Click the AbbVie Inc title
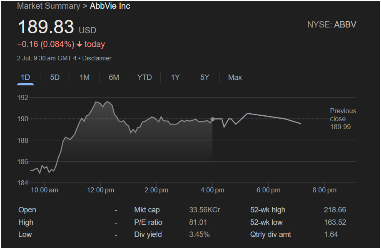 110,6
